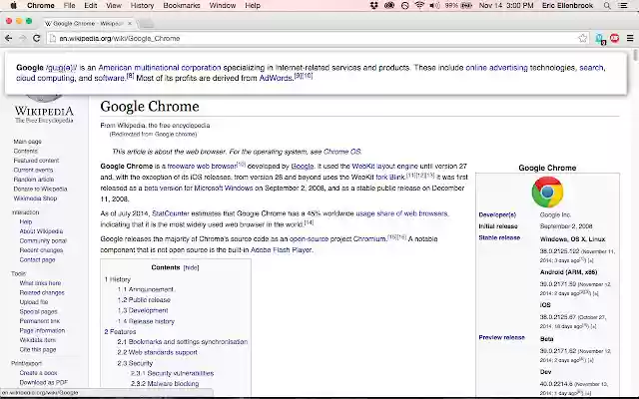This screenshot has height=399, width=639.
Task: Open the View menu
Action: tap(114, 5)
